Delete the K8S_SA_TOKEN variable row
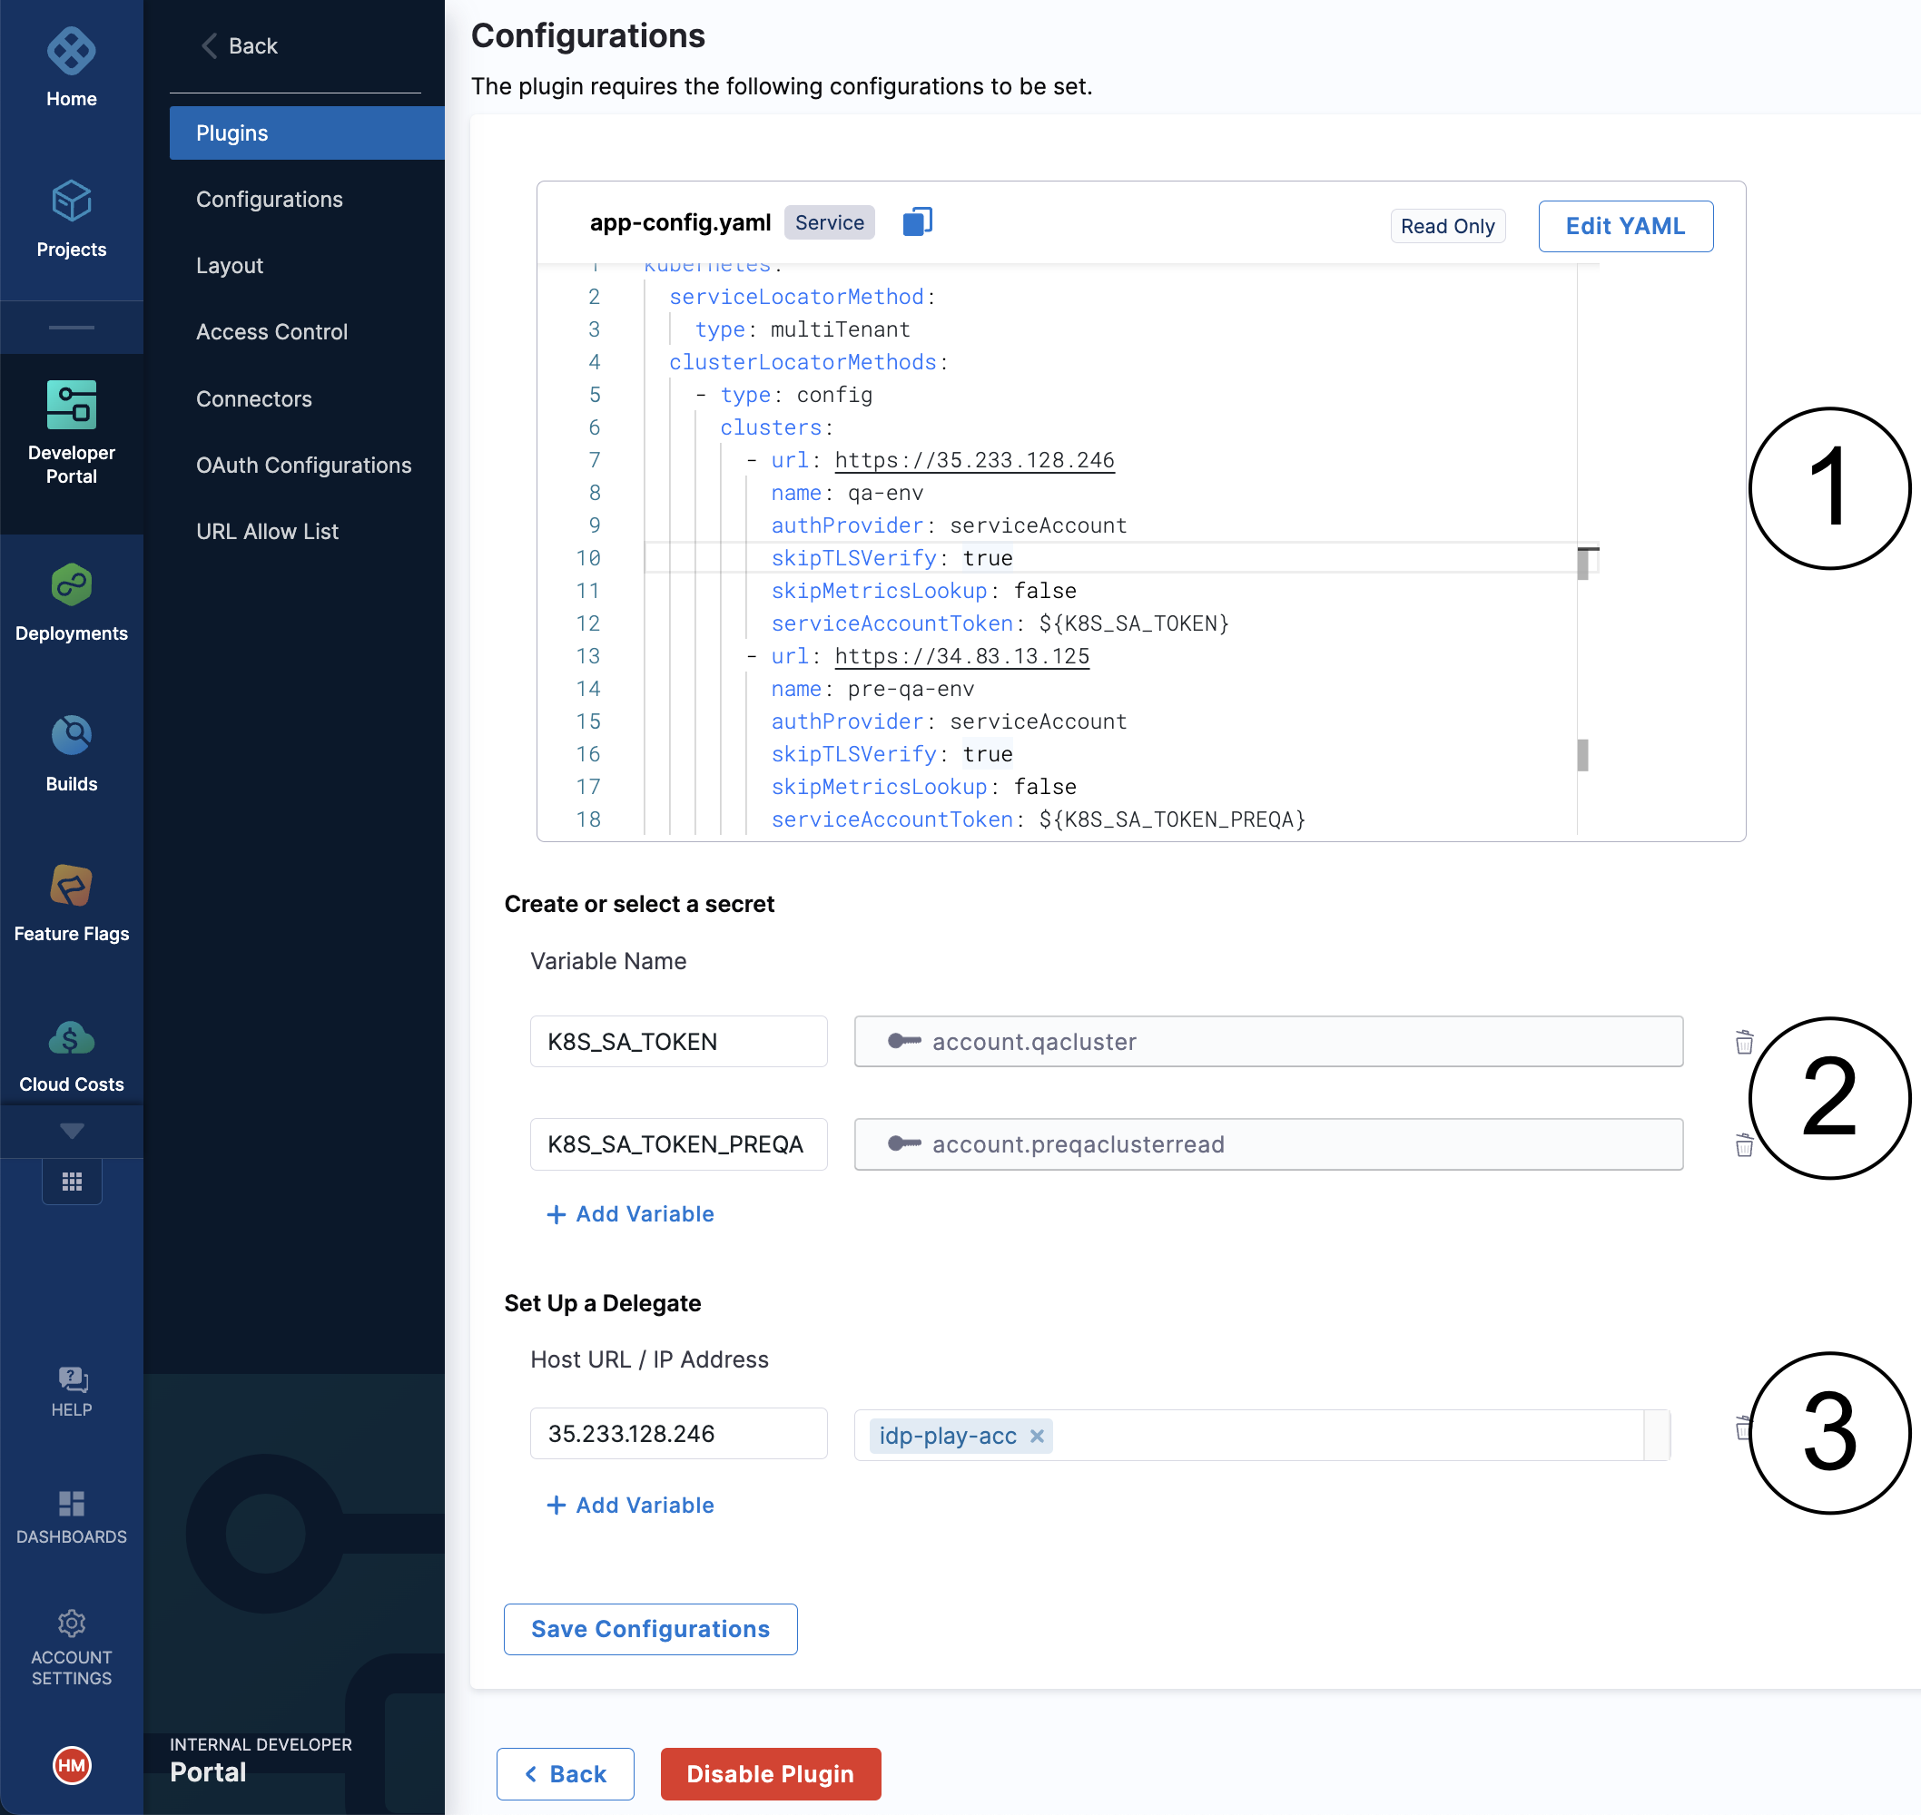 (1743, 1042)
